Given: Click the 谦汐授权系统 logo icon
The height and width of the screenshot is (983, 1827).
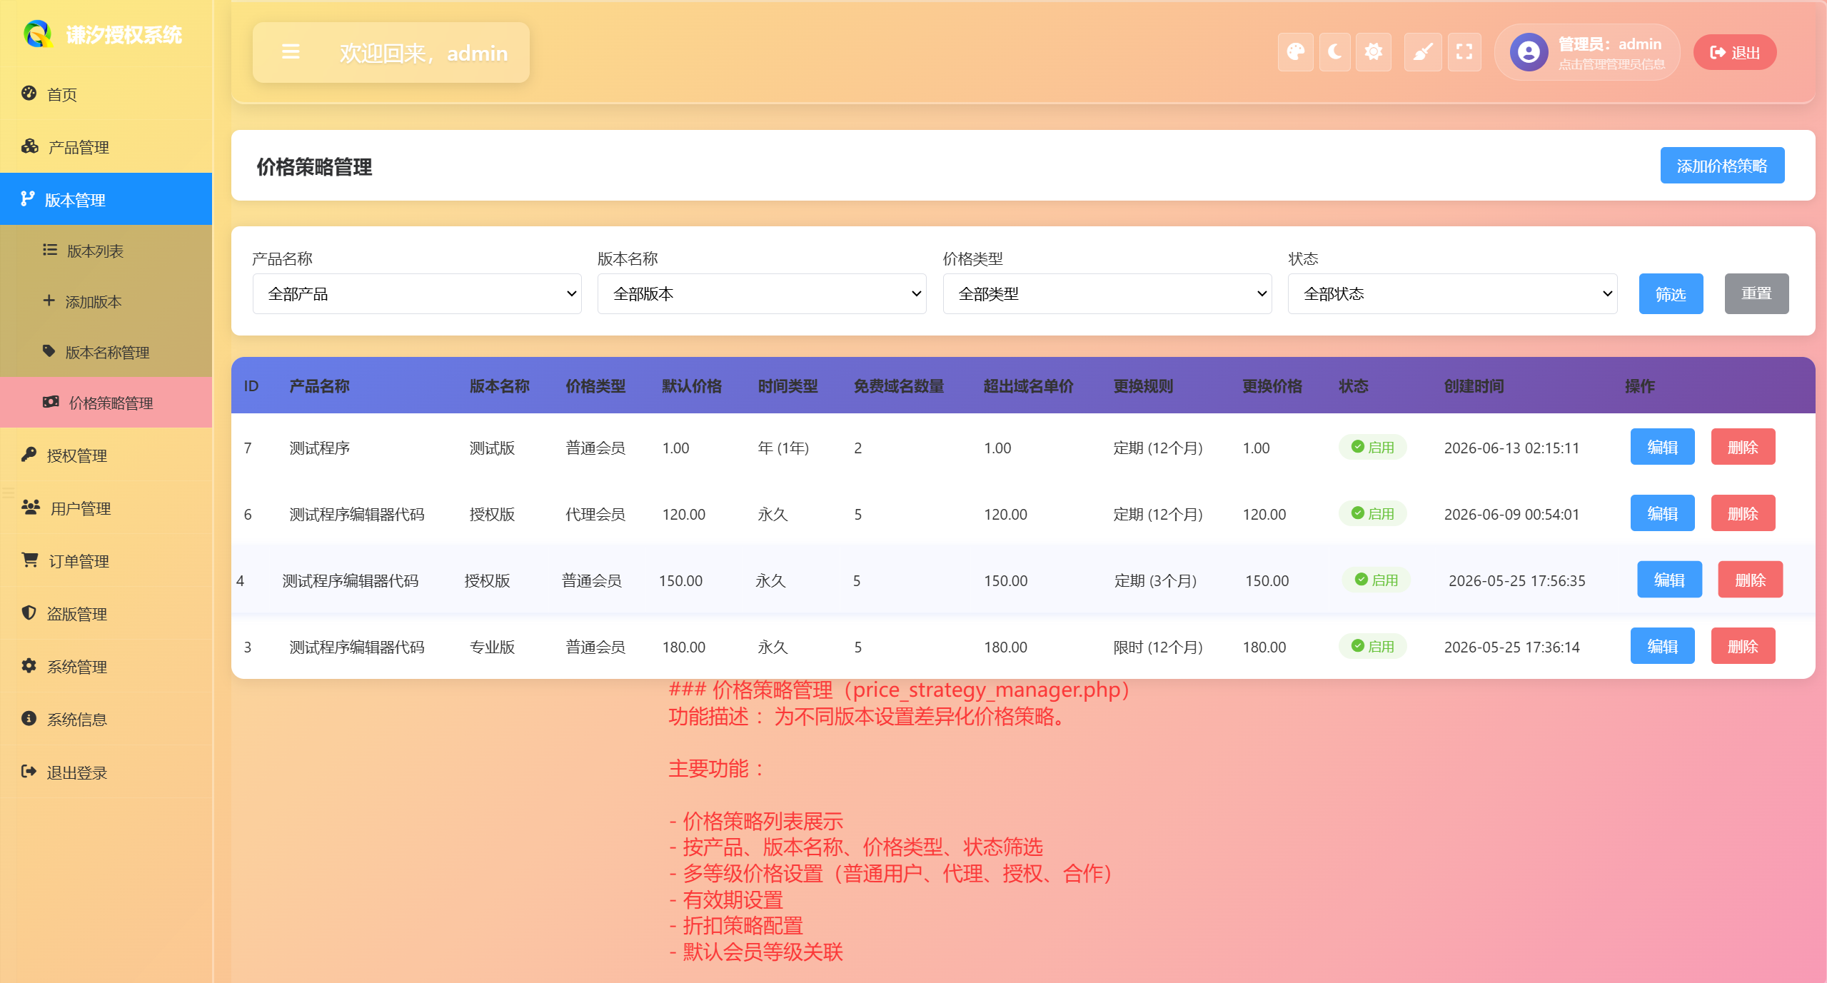Looking at the screenshot, I should coord(38,34).
